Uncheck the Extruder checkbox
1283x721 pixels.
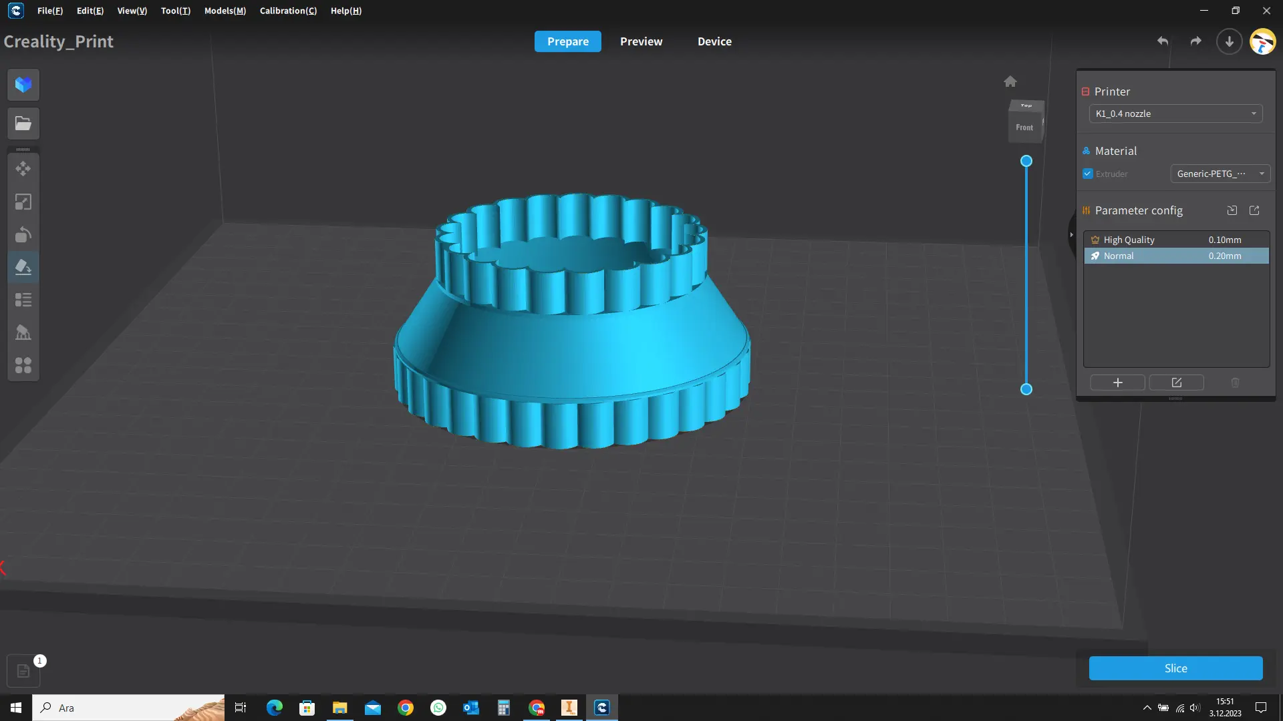click(1088, 174)
